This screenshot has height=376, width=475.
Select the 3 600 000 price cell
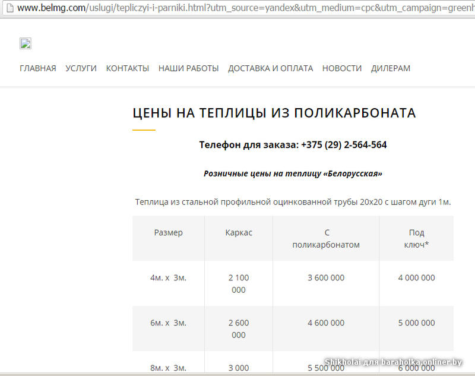(x=326, y=283)
